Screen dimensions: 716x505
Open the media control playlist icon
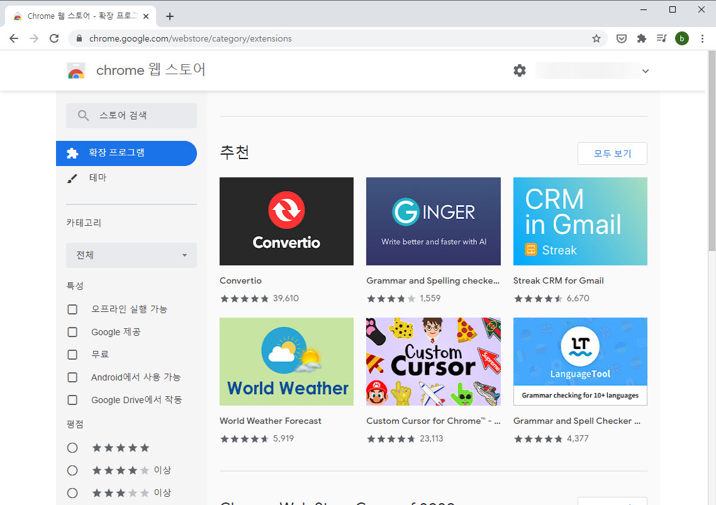pos(661,38)
